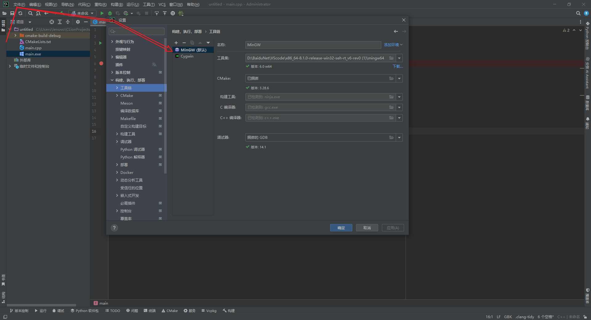Viewport: 591px width, 320px height.
Task: Toggle the breakpoint on line 6
Action: pos(101,63)
